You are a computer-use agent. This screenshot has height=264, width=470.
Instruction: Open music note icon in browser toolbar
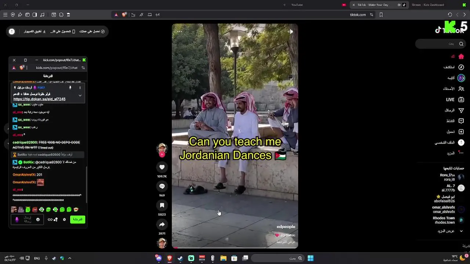pyautogui.click(x=42, y=15)
